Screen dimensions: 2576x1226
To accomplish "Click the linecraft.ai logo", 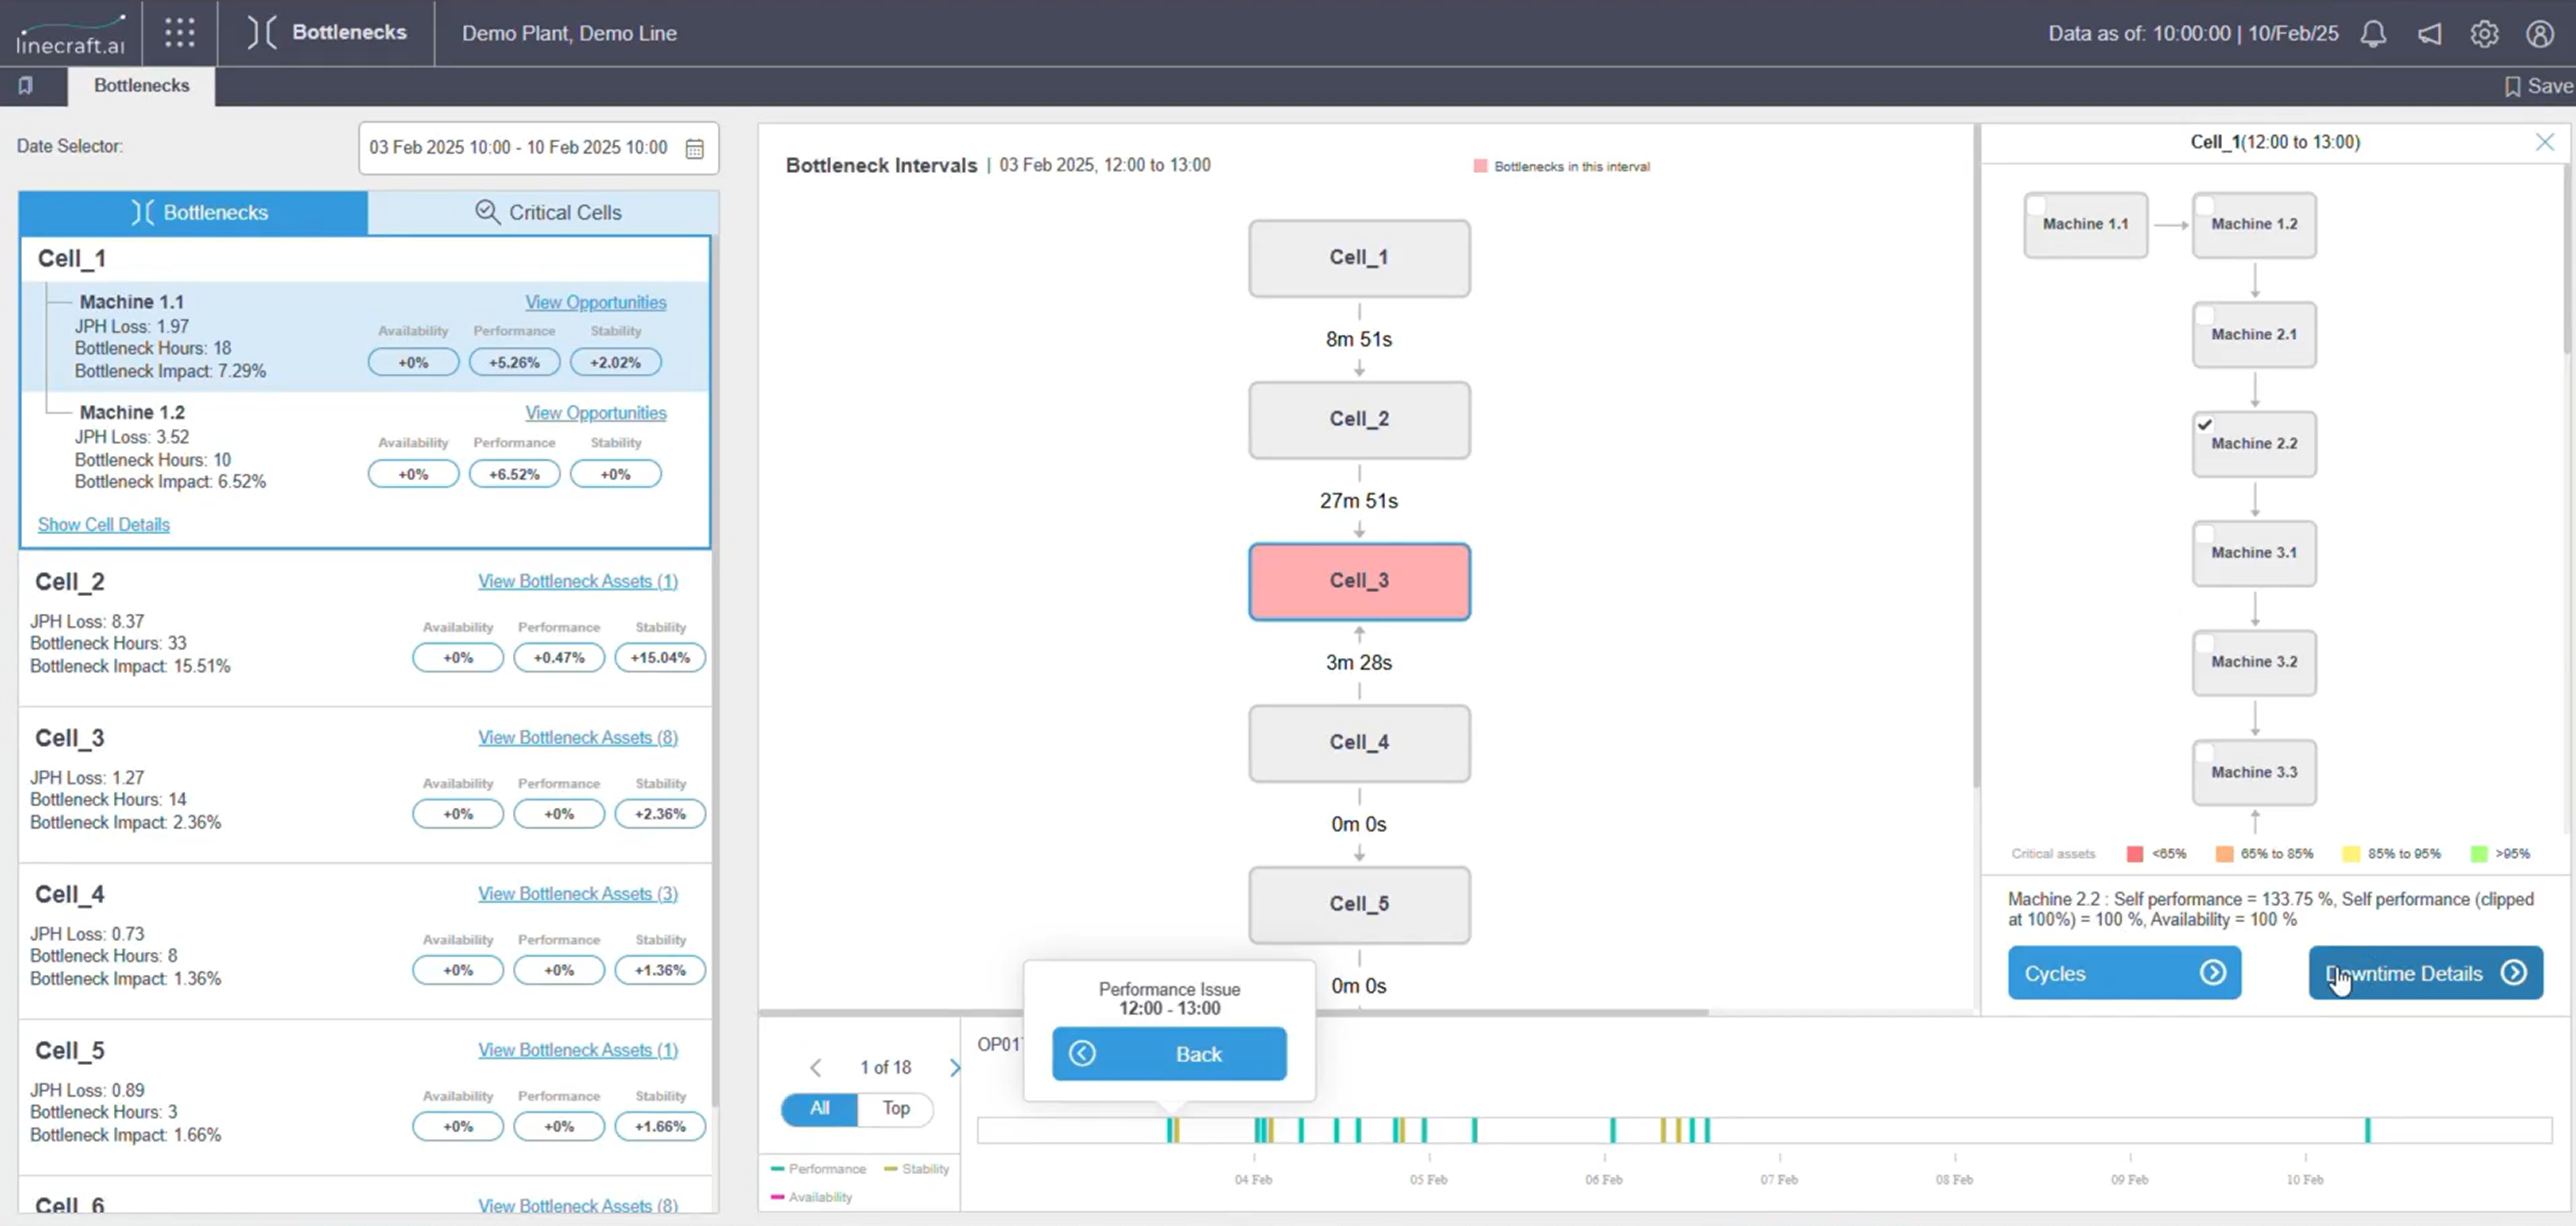I will (70, 34).
